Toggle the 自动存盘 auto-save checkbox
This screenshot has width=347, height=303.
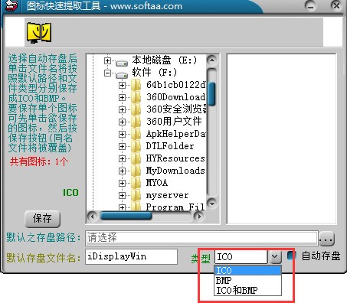pos(291,256)
